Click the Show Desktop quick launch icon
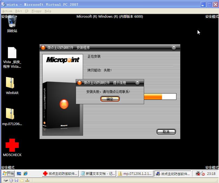The width and height of the screenshot is (219, 183). [19, 174]
